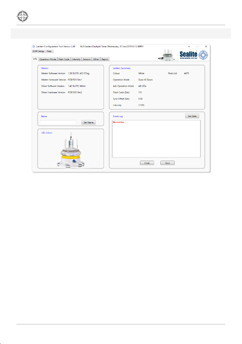
Task: Click the compass logo at the page top
Action: pos(23,16)
